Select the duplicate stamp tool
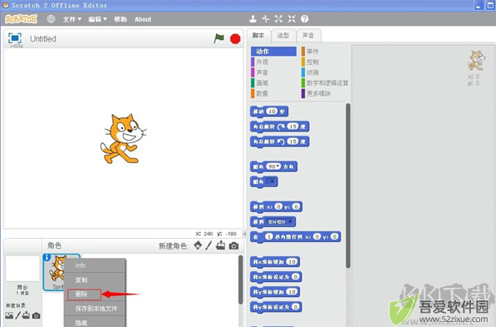The image size is (496, 327). [x=253, y=19]
